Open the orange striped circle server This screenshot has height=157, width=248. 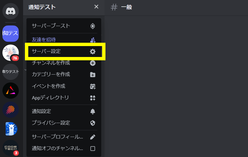11,110
